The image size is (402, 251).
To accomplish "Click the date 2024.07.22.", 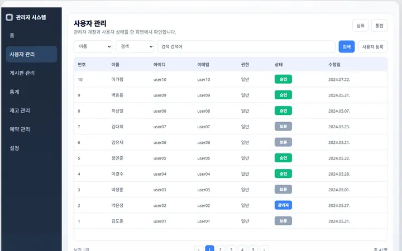I will click(x=339, y=80).
